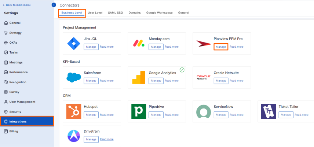
Task: Click the CRM section heading
Action: [67, 96]
